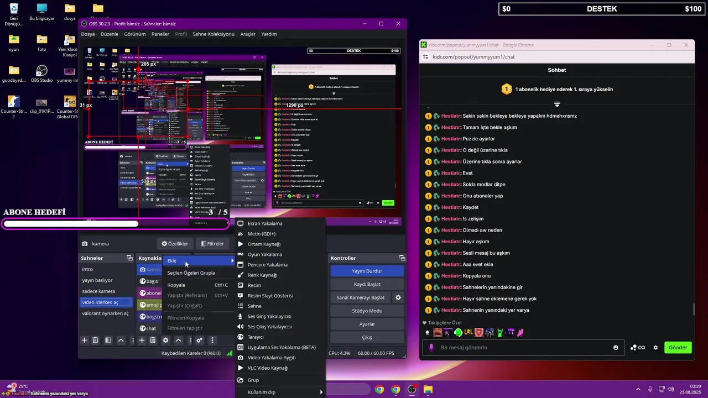
Task: Open advanced audio properties gears icon
Action: 200,341
